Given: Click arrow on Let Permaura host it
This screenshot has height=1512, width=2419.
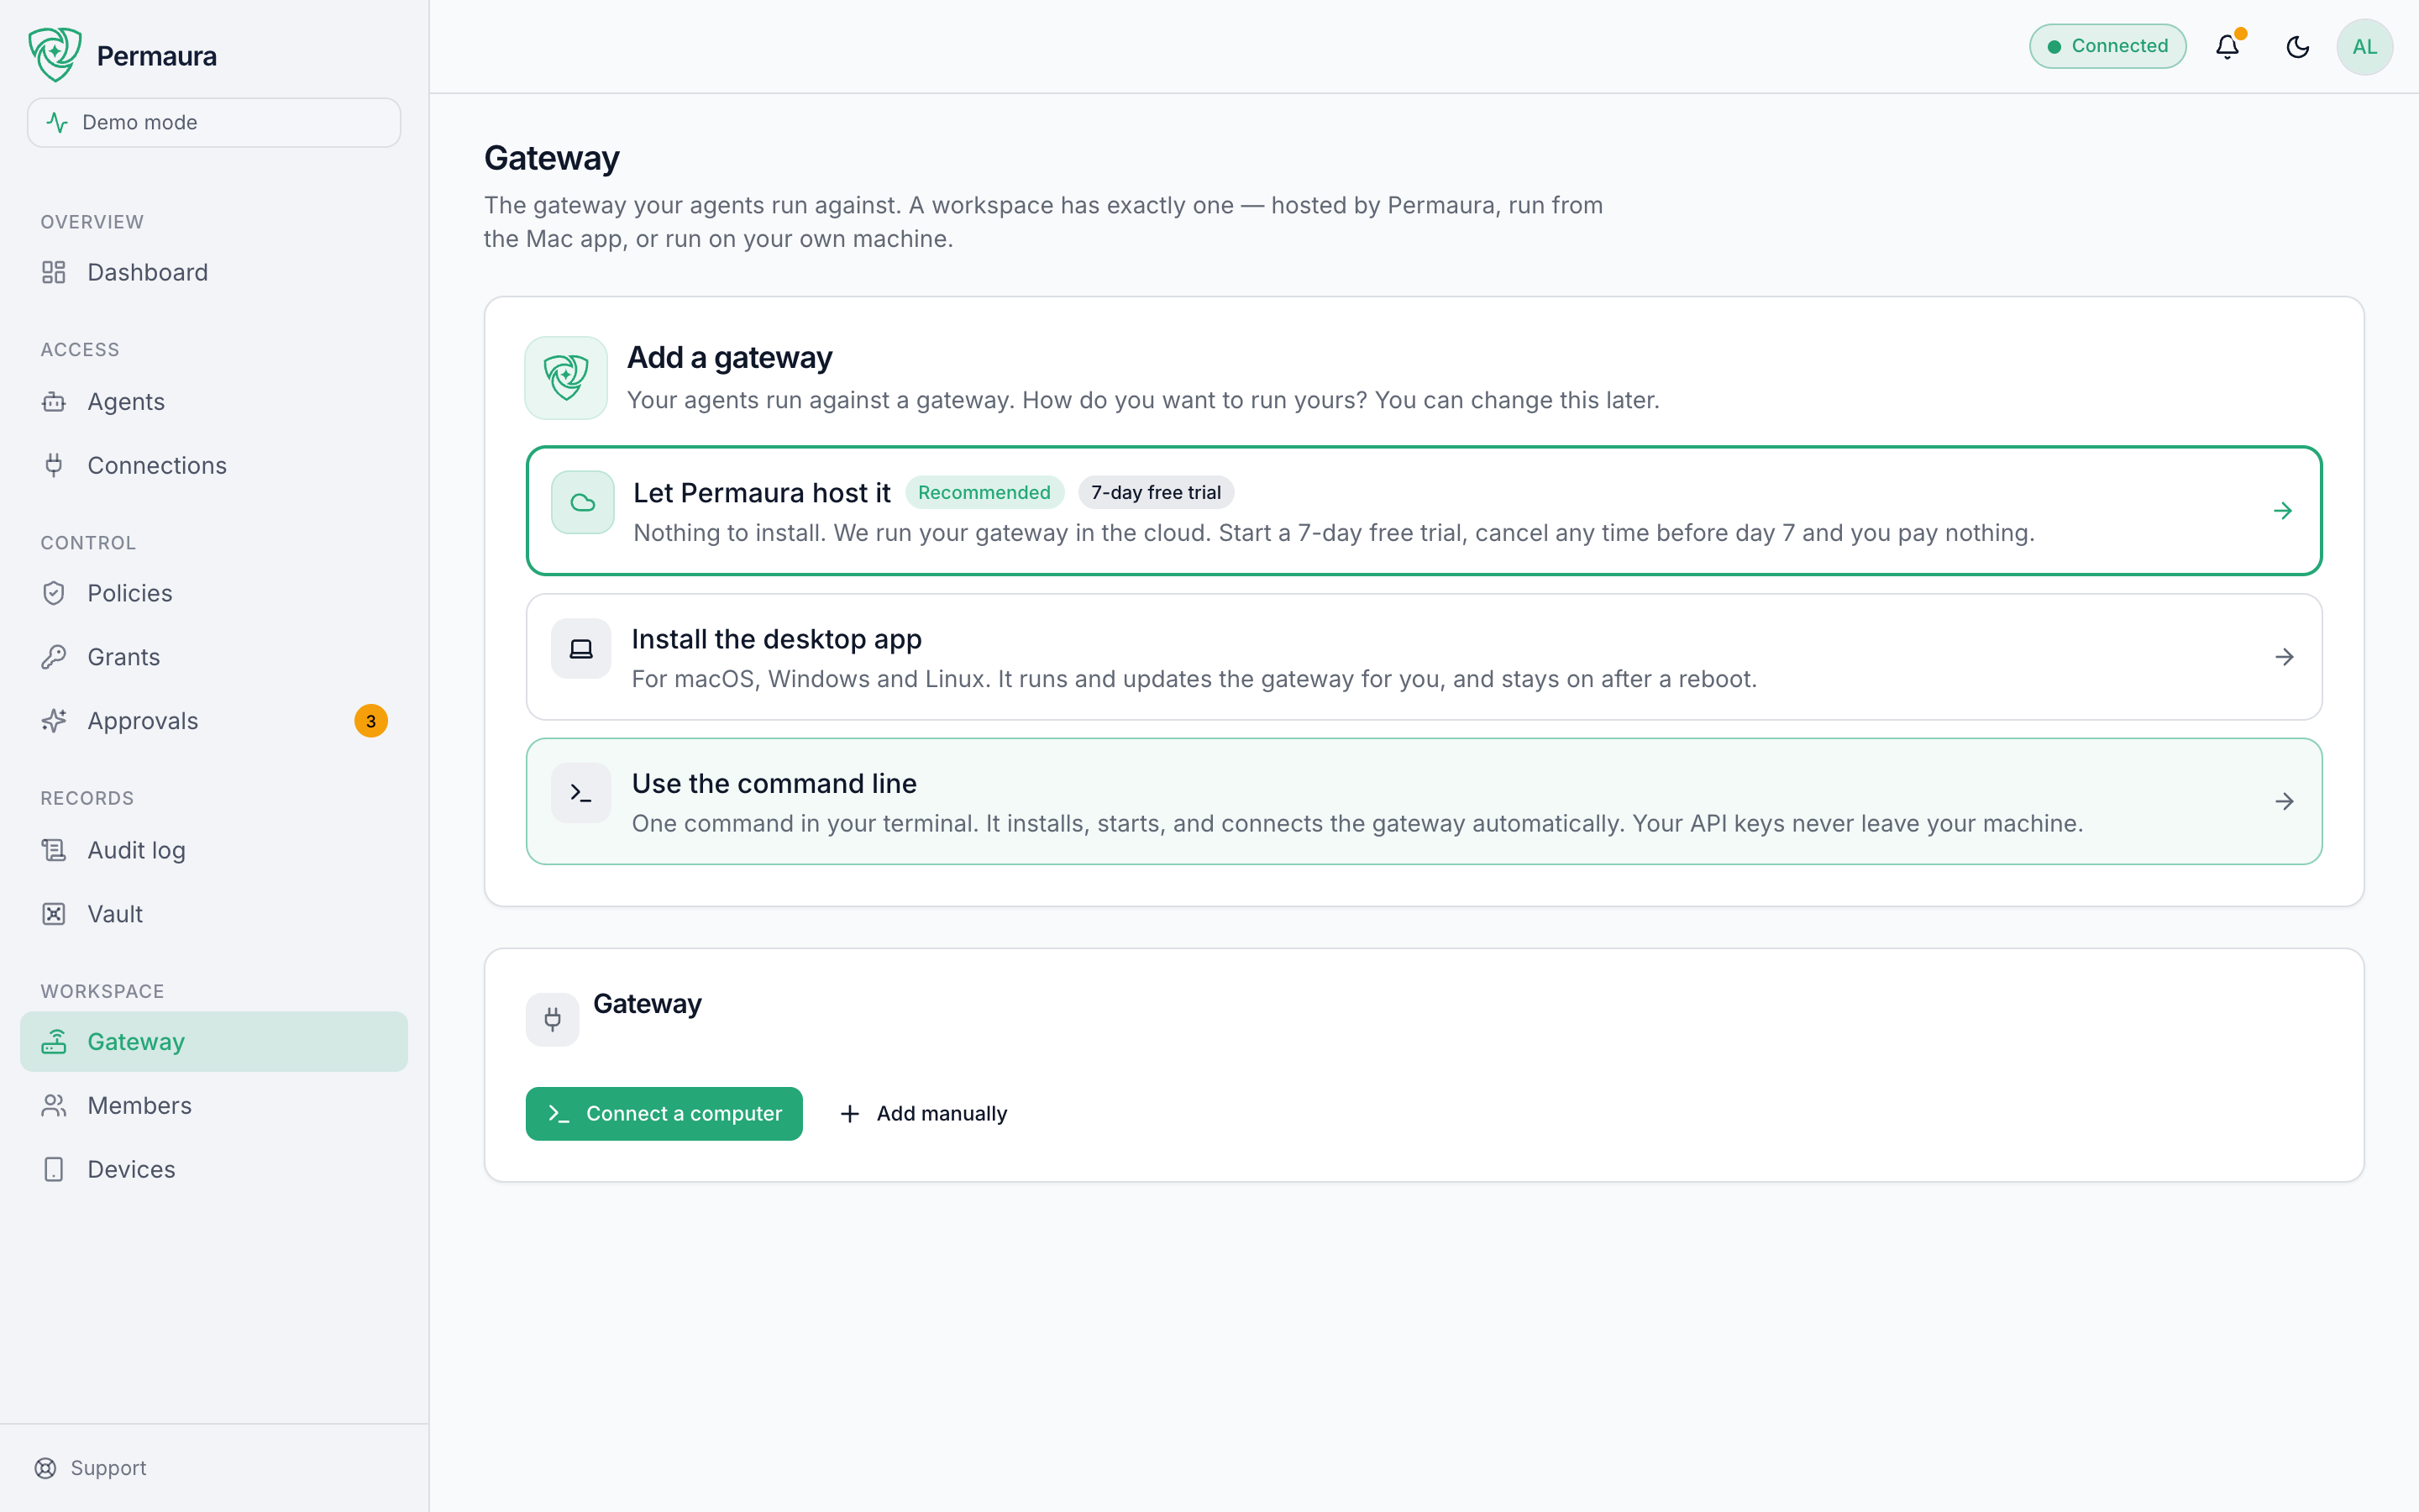Looking at the screenshot, I should [2283, 511].
